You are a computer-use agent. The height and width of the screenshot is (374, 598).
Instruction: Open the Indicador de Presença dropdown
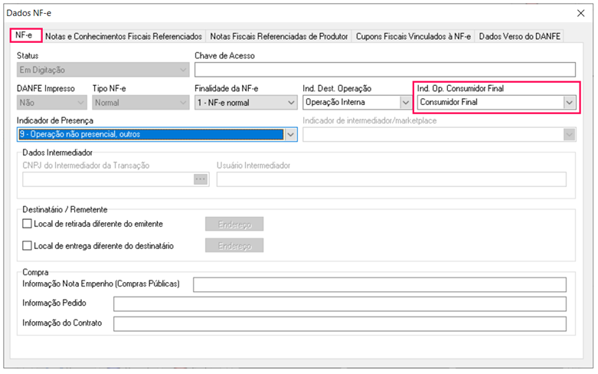(x=290, y=135)
